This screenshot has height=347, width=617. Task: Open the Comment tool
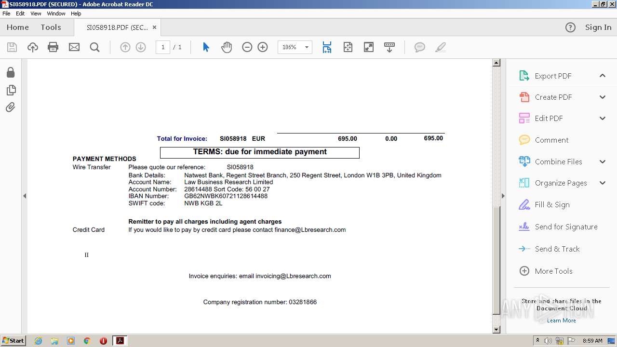(543, 140)
